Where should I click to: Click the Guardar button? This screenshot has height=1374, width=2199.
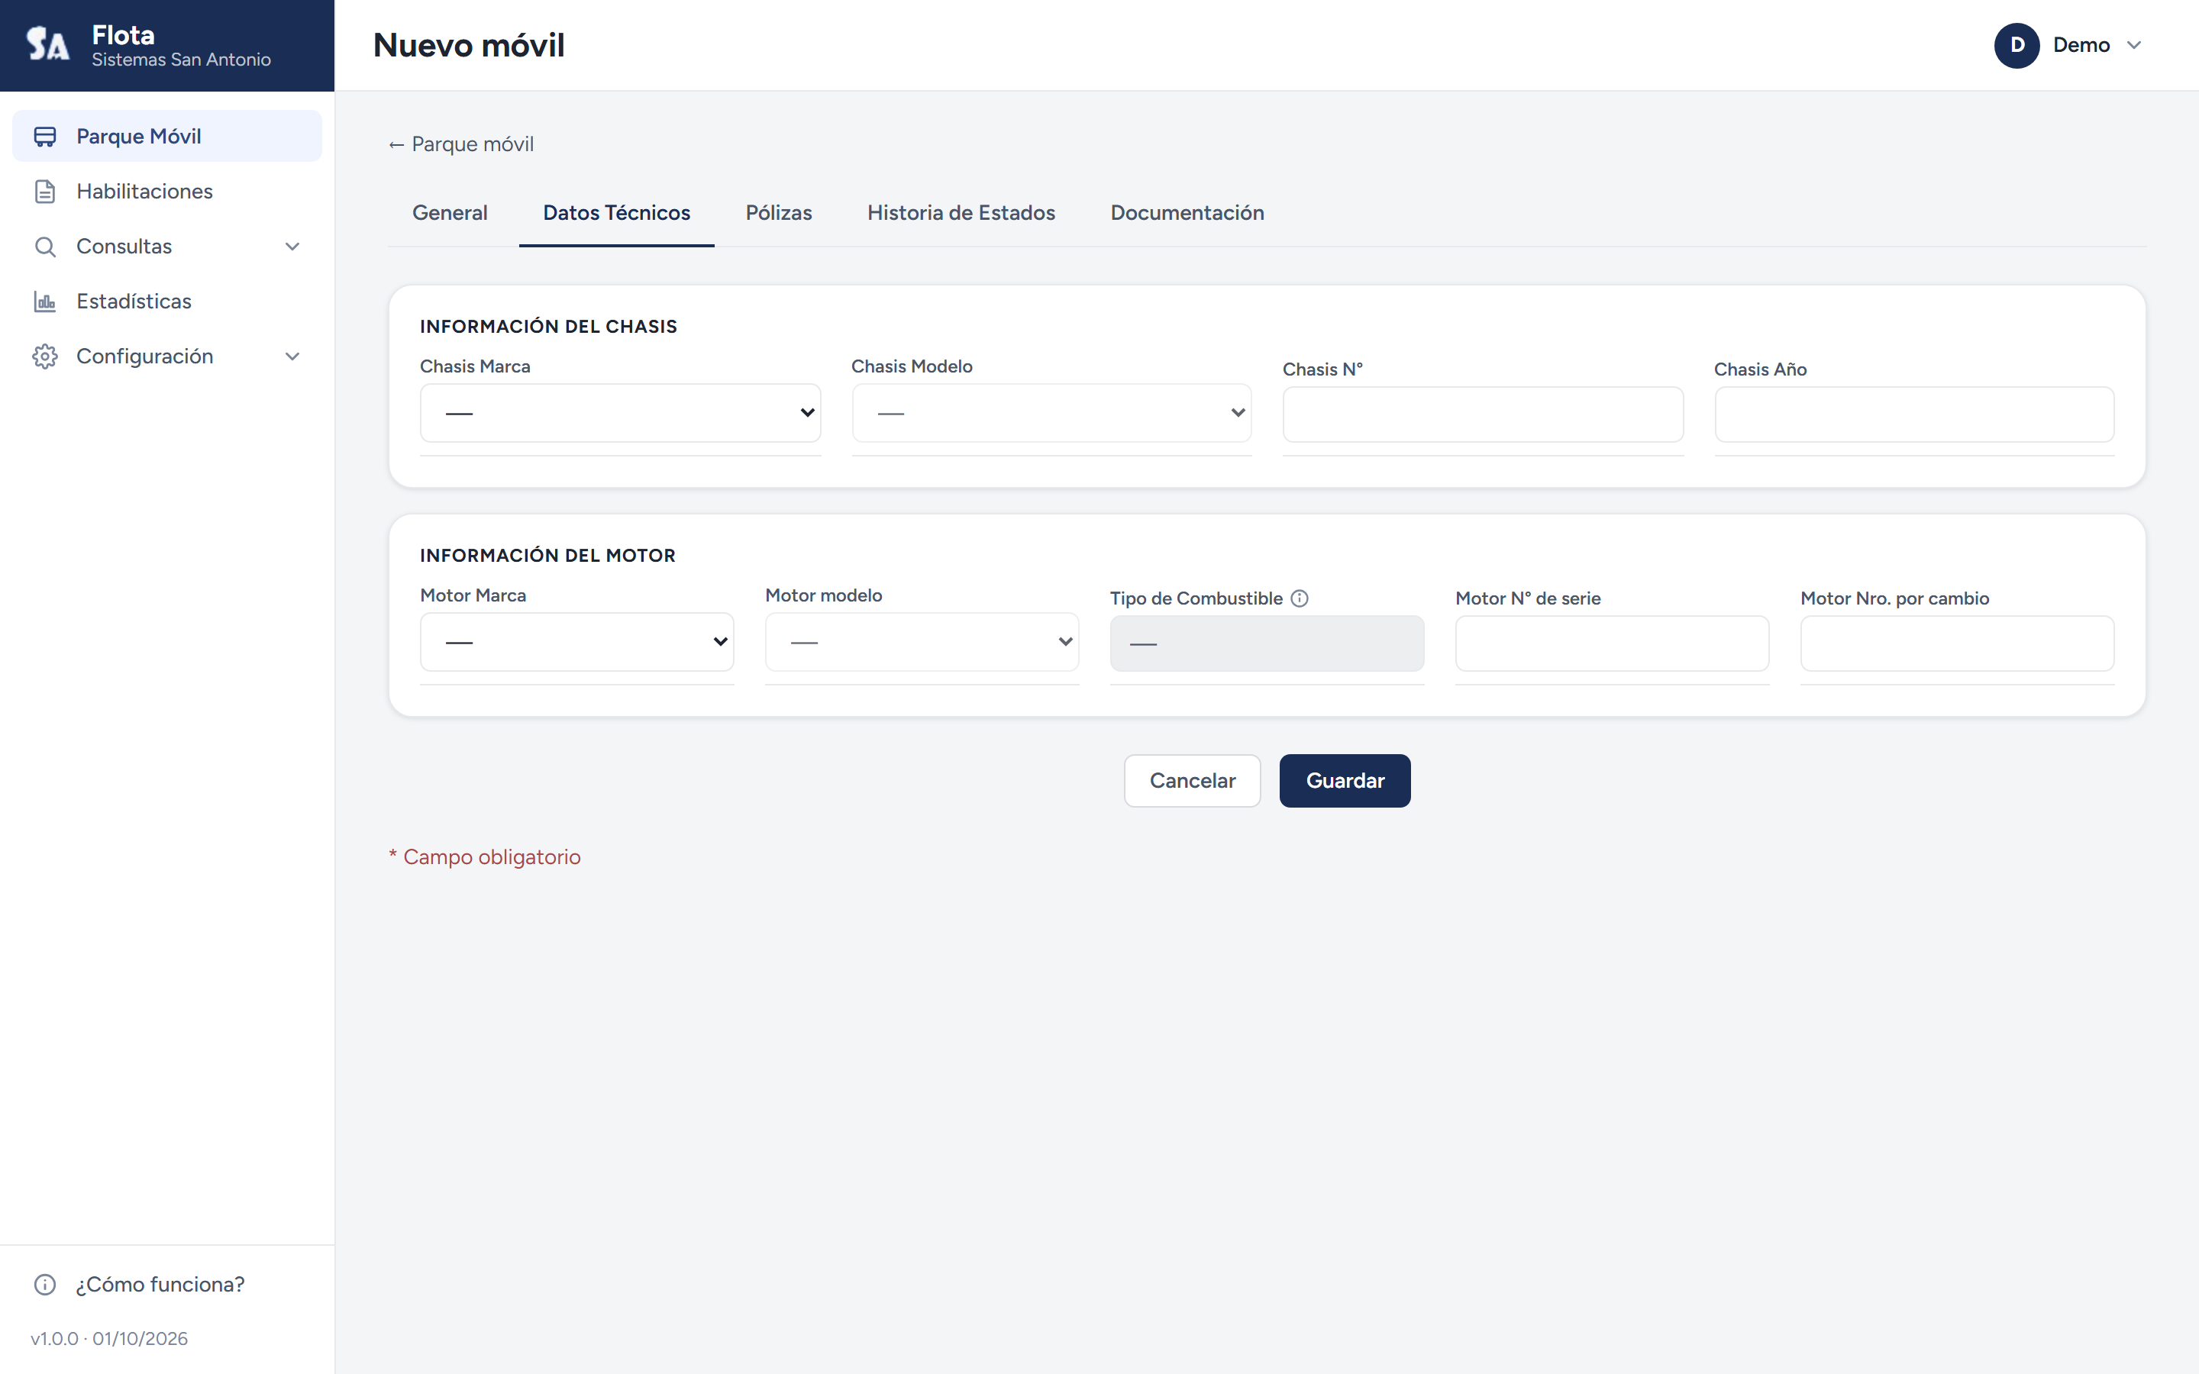point(1345,781)
